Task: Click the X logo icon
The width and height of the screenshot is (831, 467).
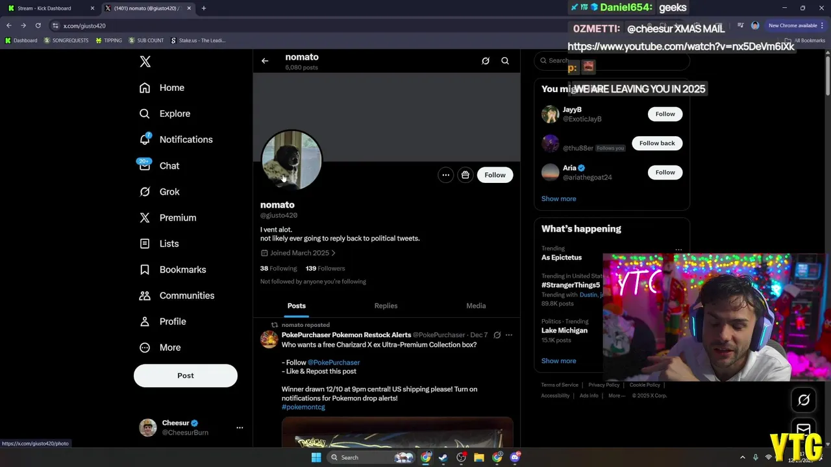Action: (145, 62)
